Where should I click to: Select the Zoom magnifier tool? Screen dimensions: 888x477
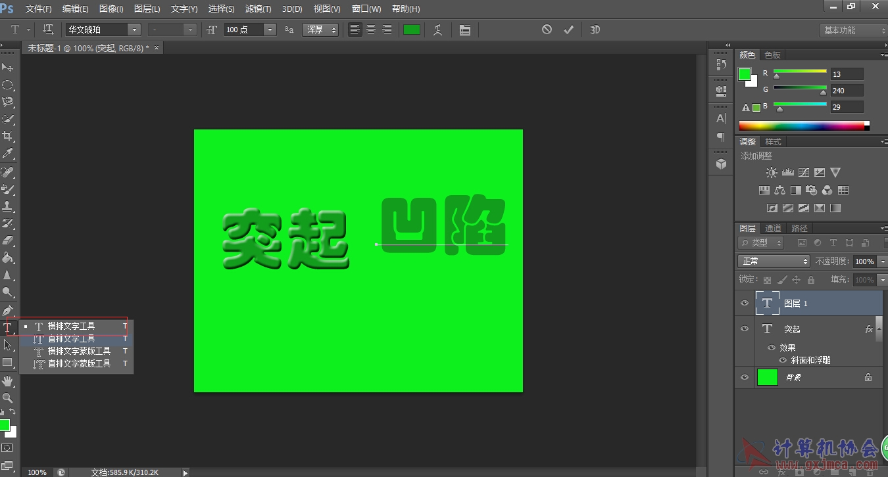click(8, 397)
